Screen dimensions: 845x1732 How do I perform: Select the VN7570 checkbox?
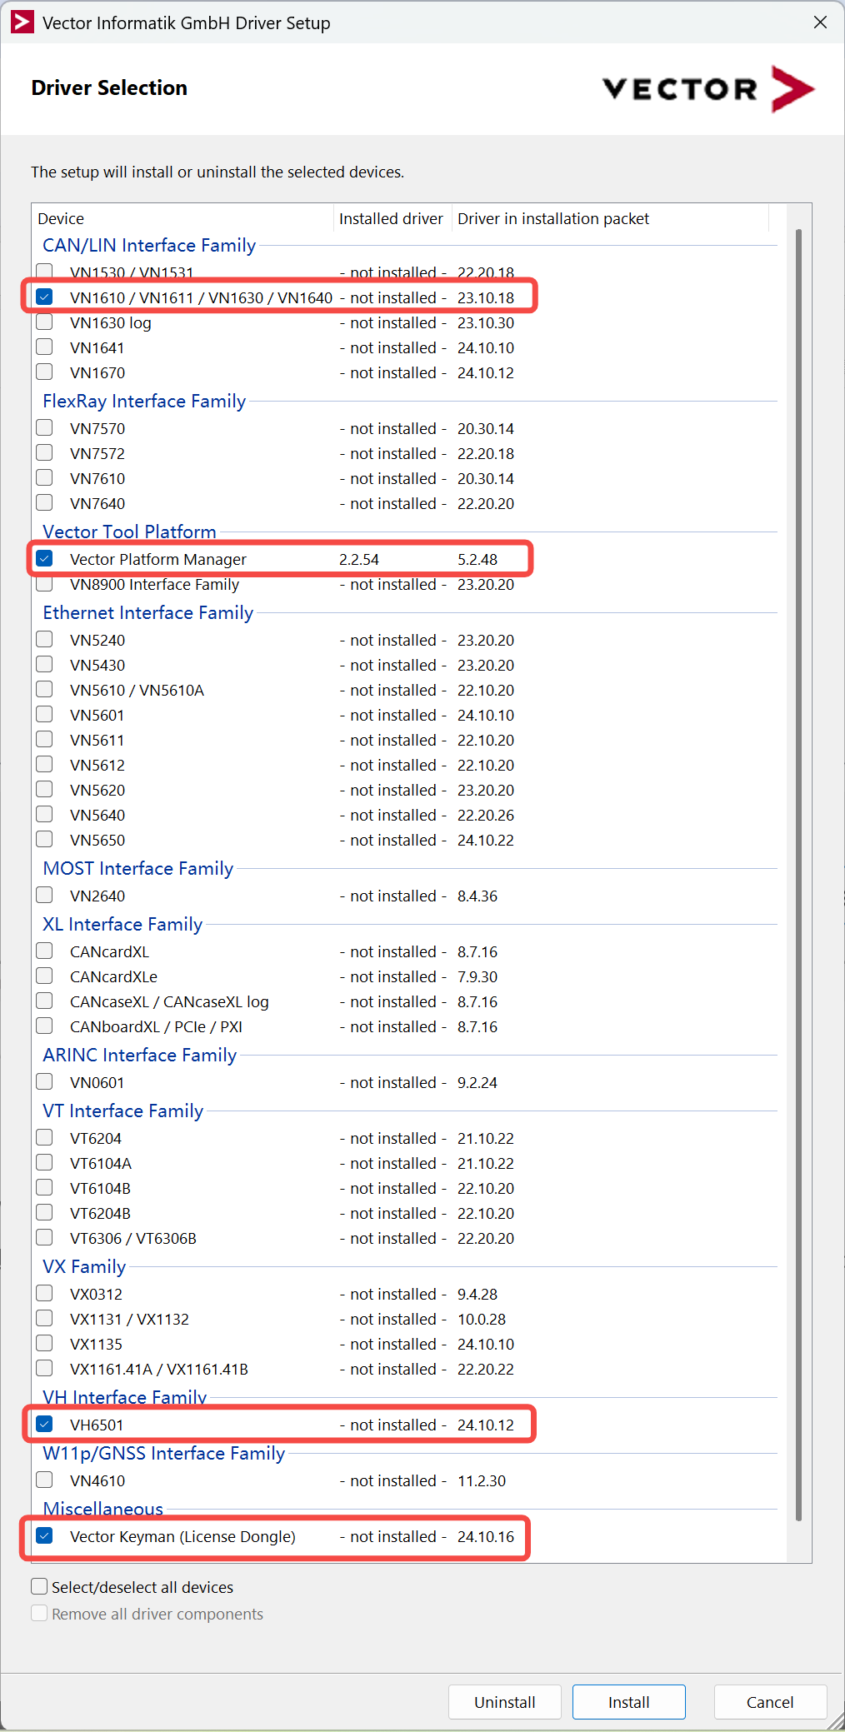pyautogui.click(x=45, y=427)
